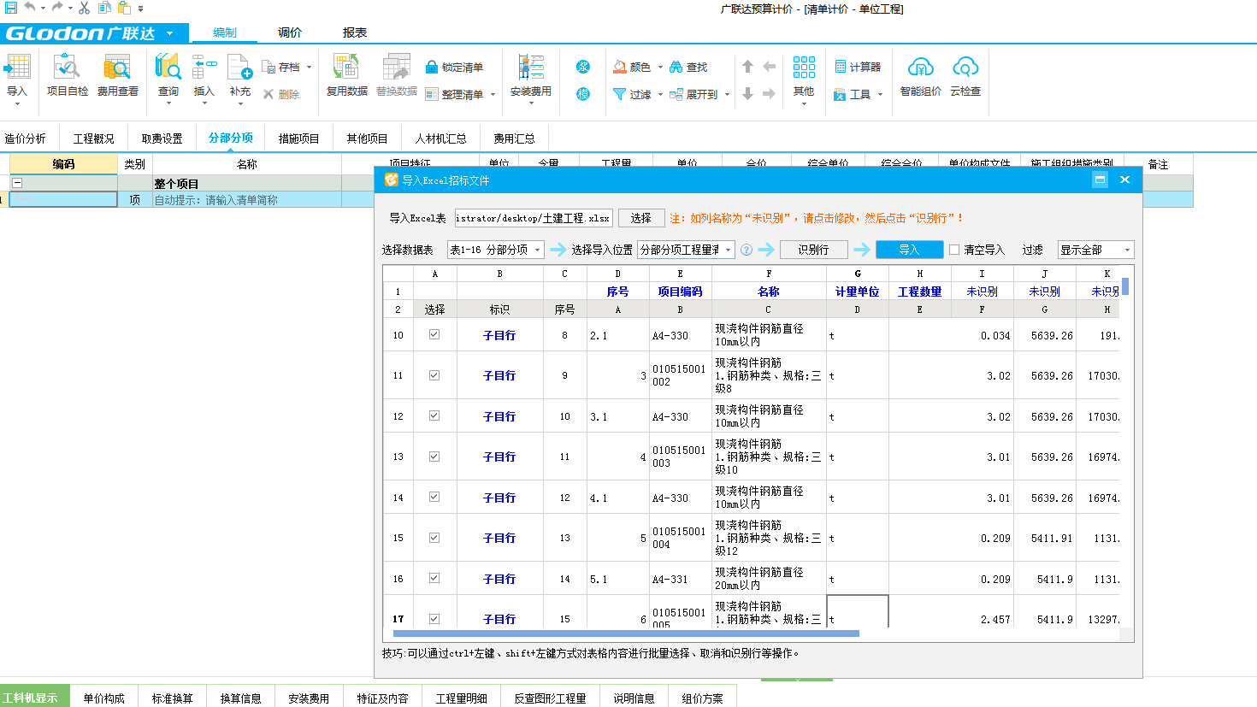The height and width of the screenshot is (707, 1257).
Task: Click the dialog's vertical scrollbar thumb
Action: 1125,286
